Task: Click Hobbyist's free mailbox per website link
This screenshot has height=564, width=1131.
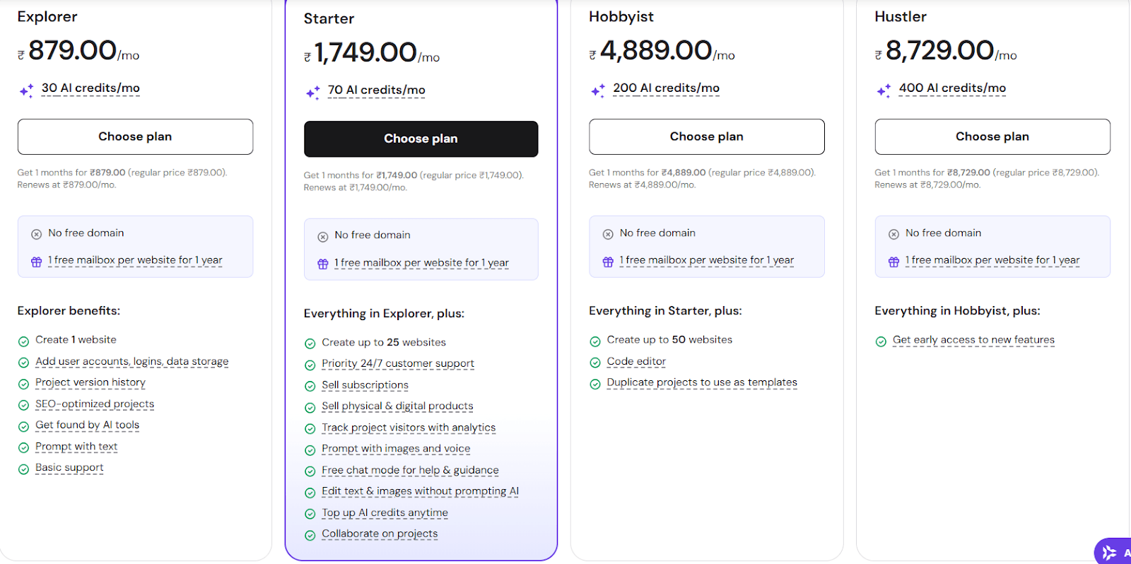Action: coord(707,260)
